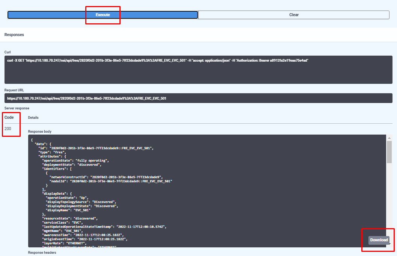Click the response body scrollbar thumb
This screenshot has height=256, width=397.
pyautogui.click(x=389, y=152)
